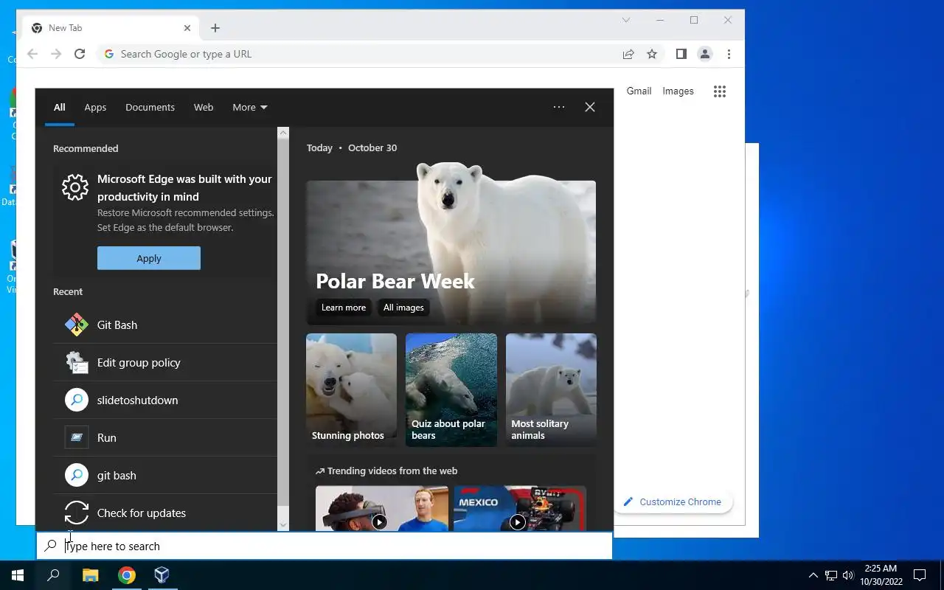Click the settings gear in Recommended
Viewport: 944px width, 590px height.
pos(75,187)
